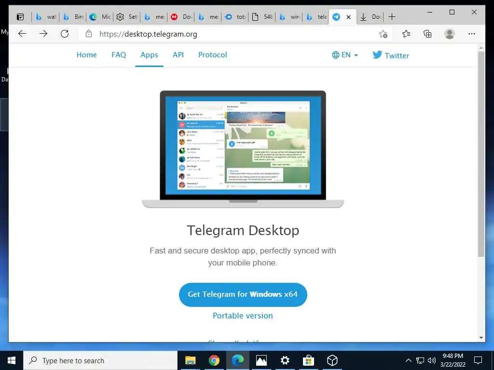Open Windows Settings gear in the taskbar

(285, 360)
